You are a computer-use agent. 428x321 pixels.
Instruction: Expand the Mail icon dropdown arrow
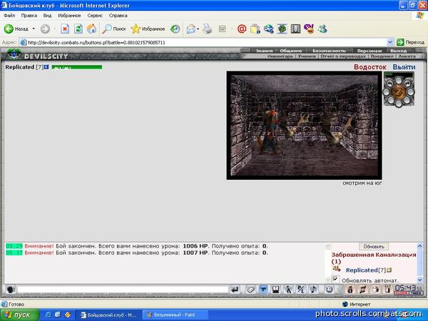[198, 29]
